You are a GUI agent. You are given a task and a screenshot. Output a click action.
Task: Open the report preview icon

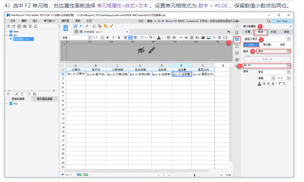tap(66, 29)
